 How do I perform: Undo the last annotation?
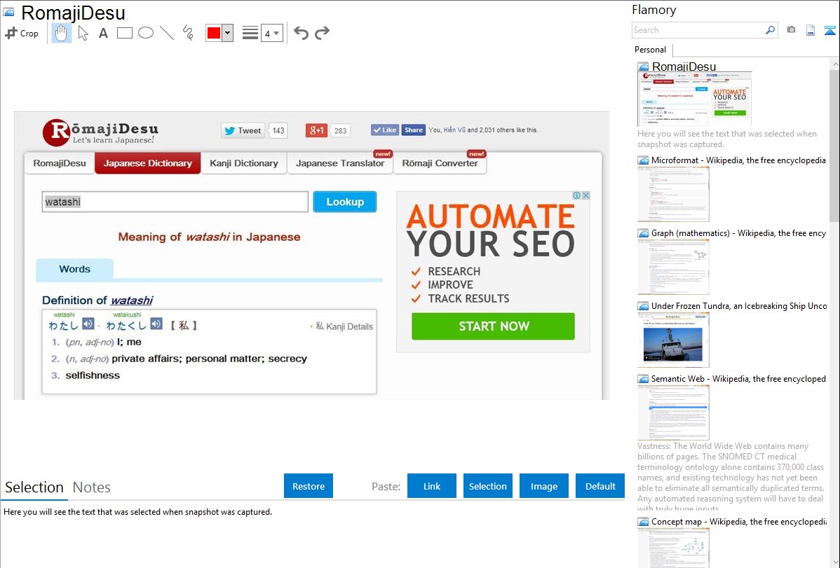pyautogui.click(x=301, y=33)
